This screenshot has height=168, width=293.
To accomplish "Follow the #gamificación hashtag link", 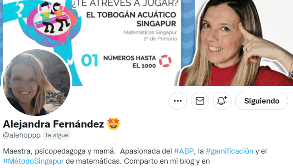I will click(x=230, y=151).
